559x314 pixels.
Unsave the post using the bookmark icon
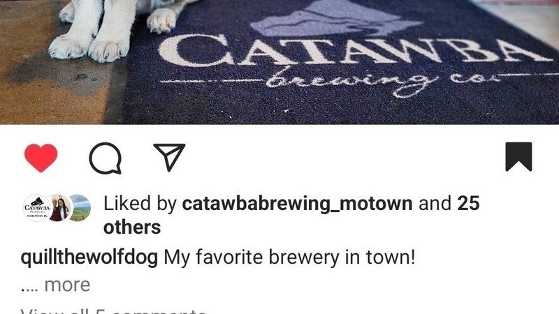pyautogui.click(x=518, y=156)
